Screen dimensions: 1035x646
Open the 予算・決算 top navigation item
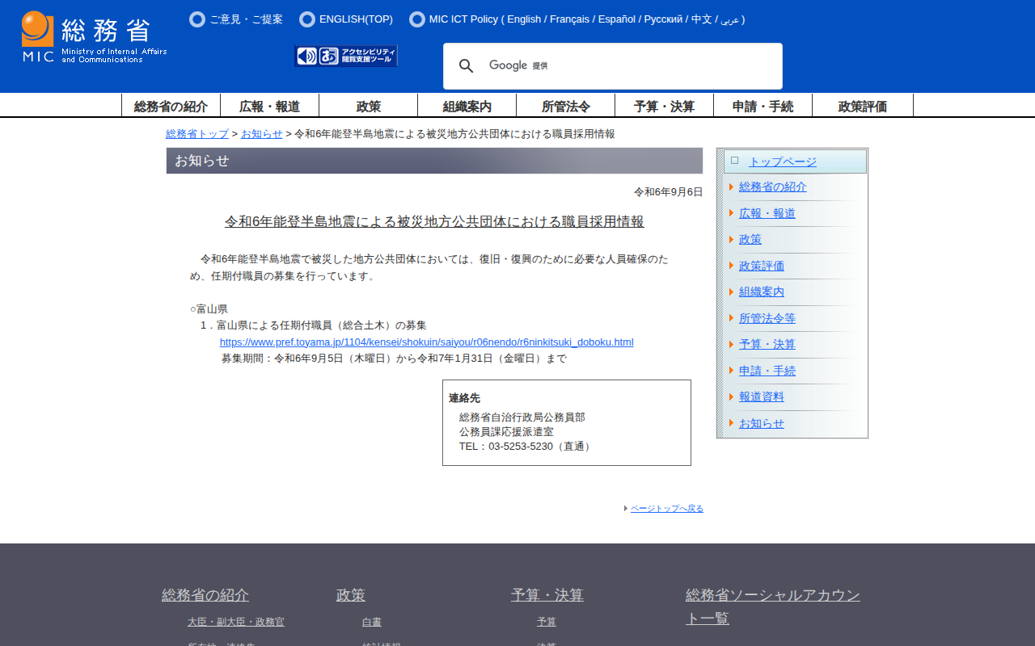[x=664, y=106]
